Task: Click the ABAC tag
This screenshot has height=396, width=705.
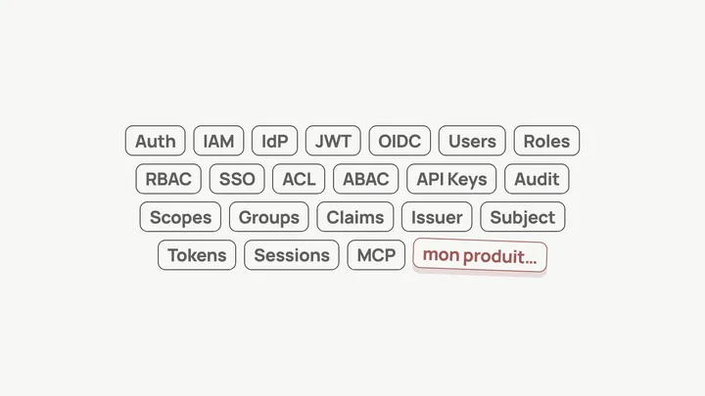Action: [365, 179]
